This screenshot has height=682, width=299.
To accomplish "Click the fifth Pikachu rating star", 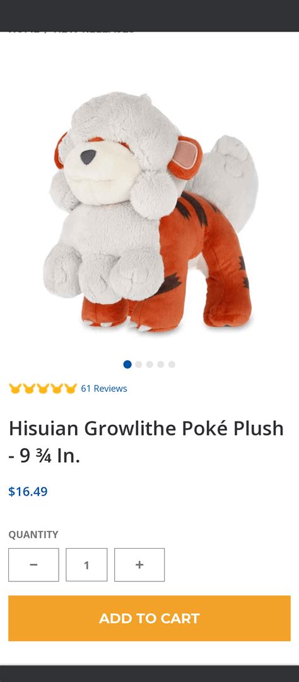I will point(71,389).
